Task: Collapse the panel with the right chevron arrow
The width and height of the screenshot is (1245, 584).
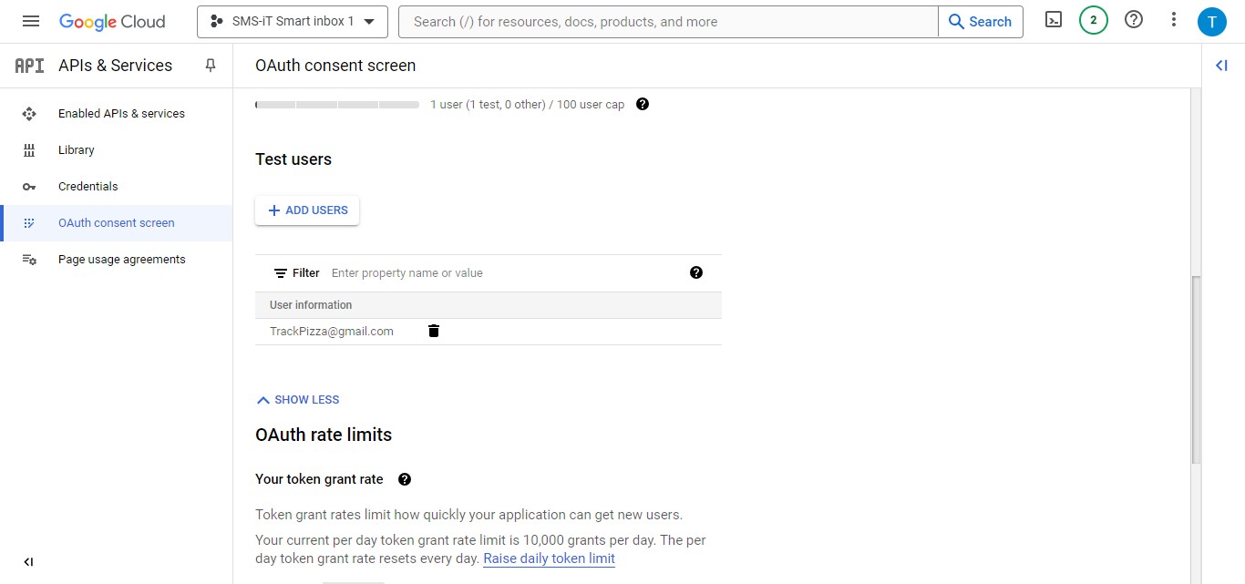Action: pyautogui.click(x=1221, y=65)
